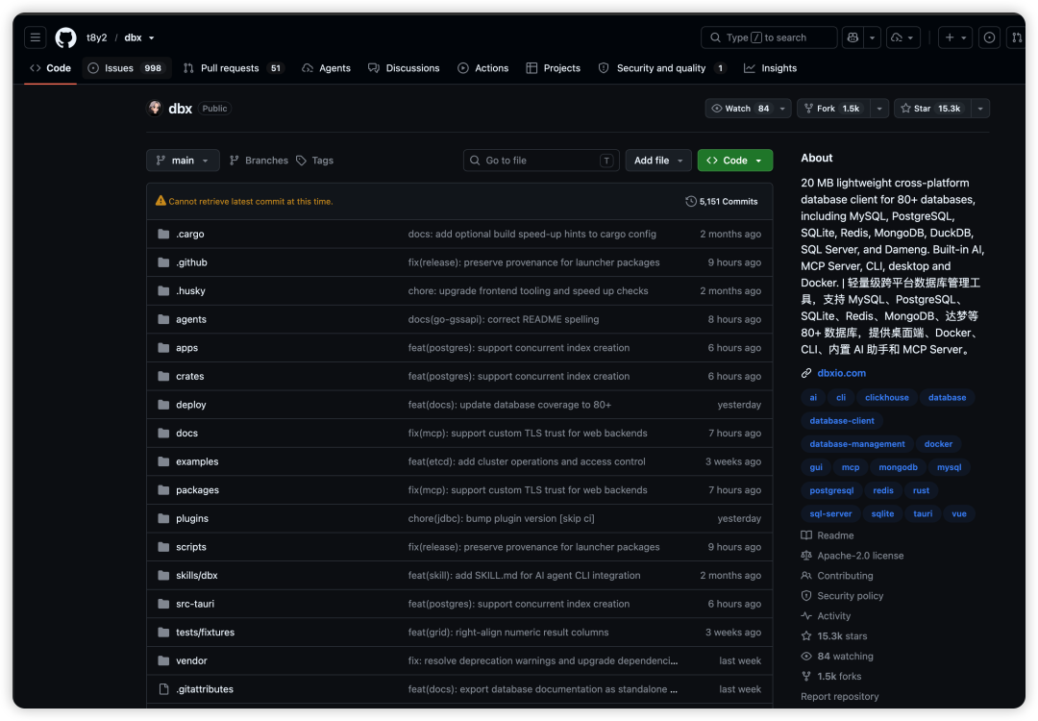Click the .gitattributes file icon
Viewport: 1038px width, 721px height.
pos(163,689)
